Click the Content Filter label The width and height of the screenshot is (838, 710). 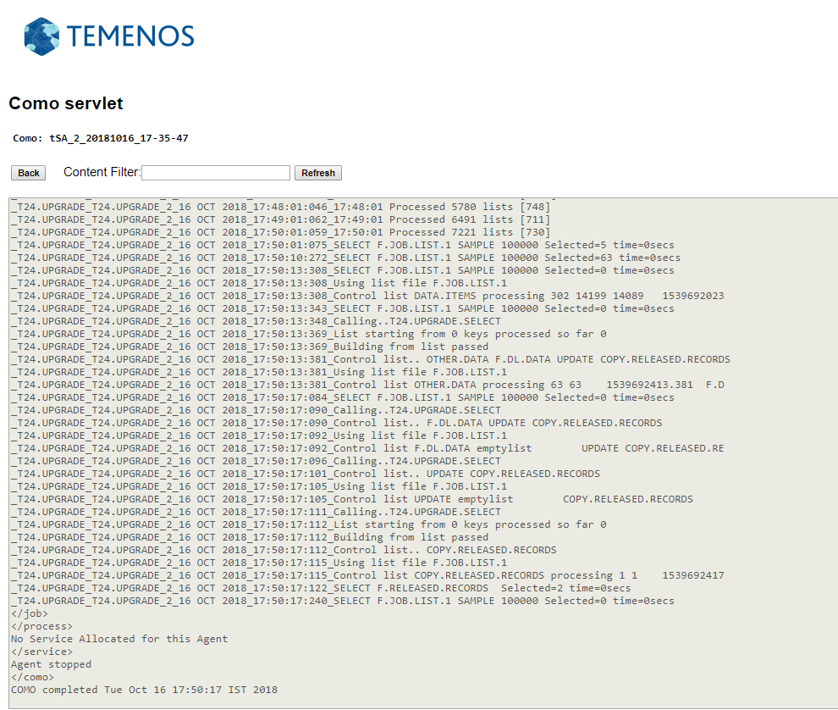102,172
